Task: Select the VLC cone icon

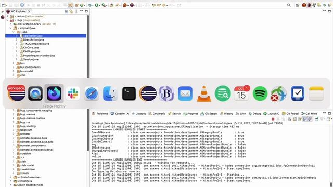Action: coord(204,94)
